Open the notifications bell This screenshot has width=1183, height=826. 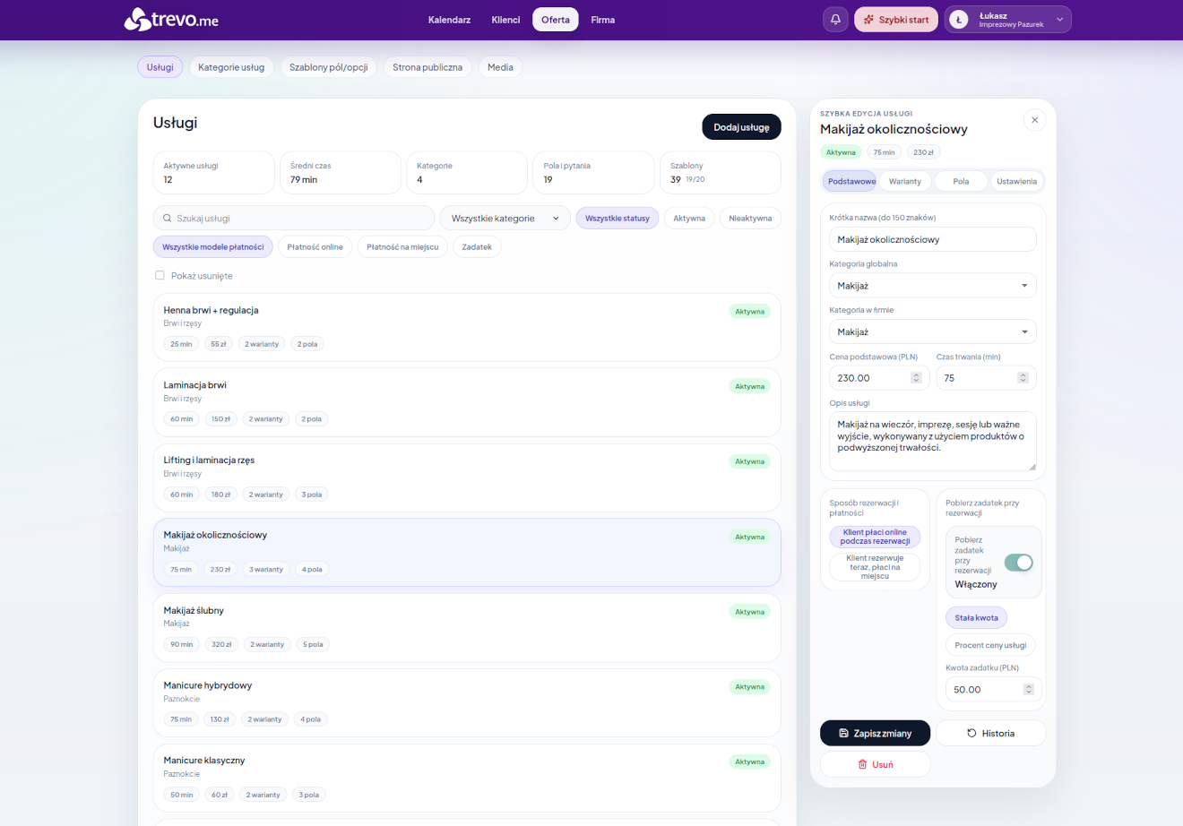pyautogui.click(x=835, y=20)
